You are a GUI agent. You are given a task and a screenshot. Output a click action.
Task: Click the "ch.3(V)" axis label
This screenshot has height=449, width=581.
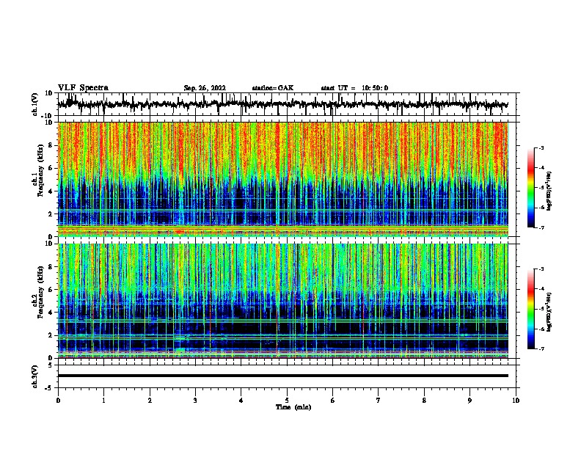tap(35, 376)
